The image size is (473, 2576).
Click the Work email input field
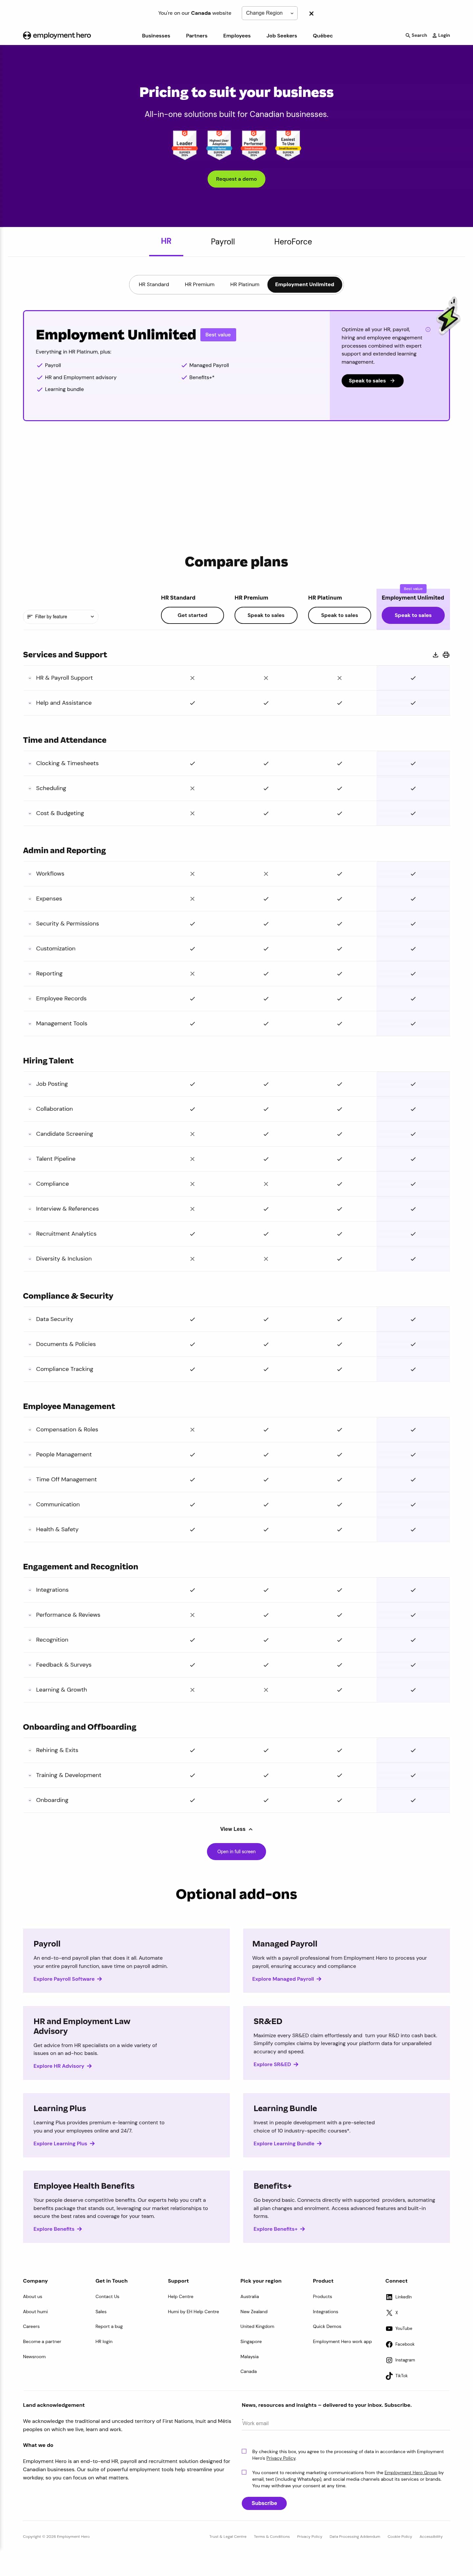340,2423
